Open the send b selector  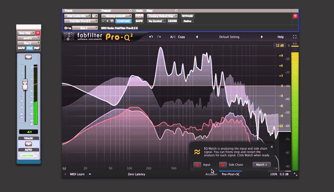click(x=29, y=38)
